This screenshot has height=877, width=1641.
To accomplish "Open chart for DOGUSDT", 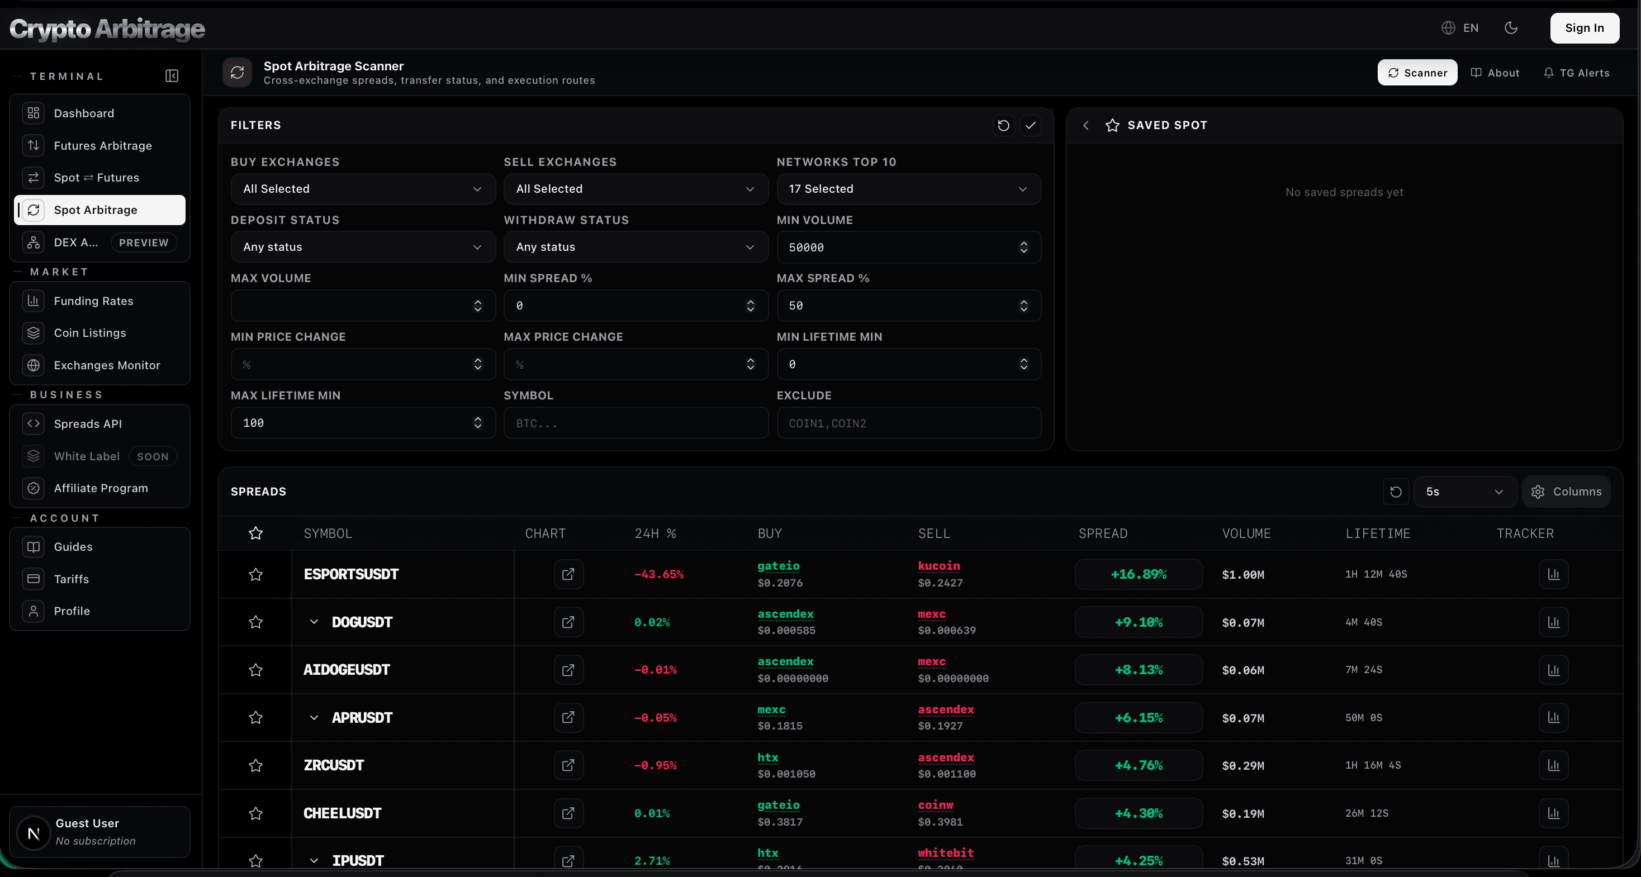I will [x=568, y=622].
